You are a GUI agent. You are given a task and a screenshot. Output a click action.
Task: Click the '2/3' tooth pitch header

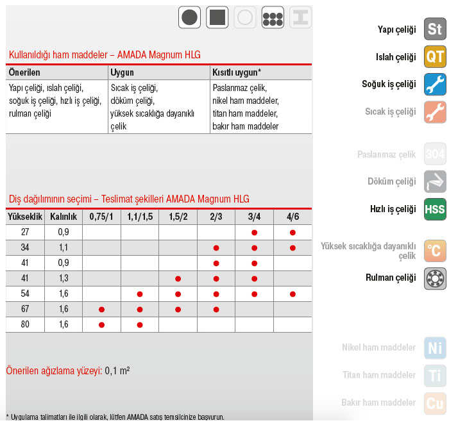coord(216,217)
